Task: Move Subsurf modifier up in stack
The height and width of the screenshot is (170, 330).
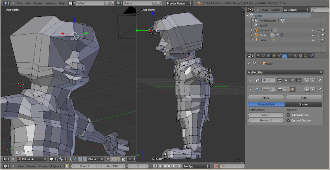Action: tap(307, 89)
